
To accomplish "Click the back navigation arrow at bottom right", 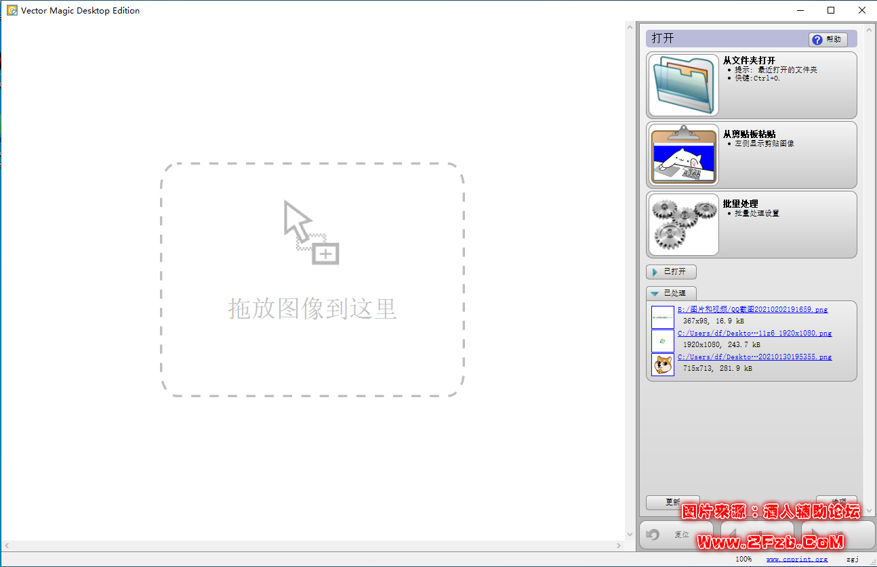I will point(732,533).
